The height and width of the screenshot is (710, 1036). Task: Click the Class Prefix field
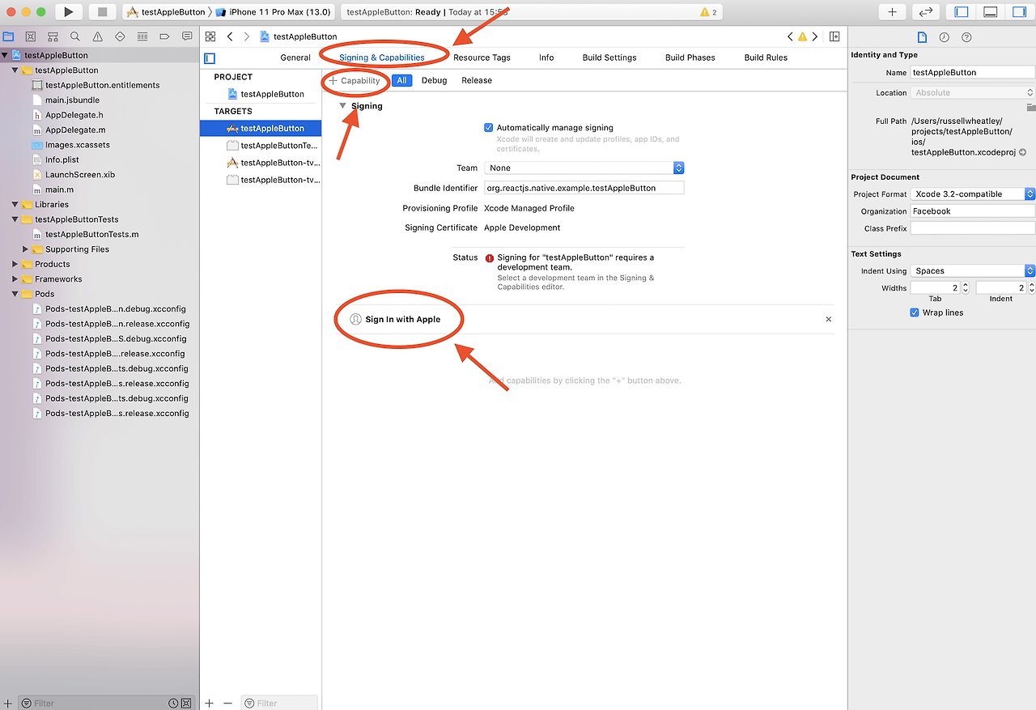tap(973, 228)
